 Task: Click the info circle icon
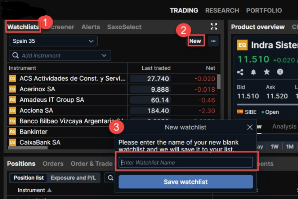coord(280,72)
